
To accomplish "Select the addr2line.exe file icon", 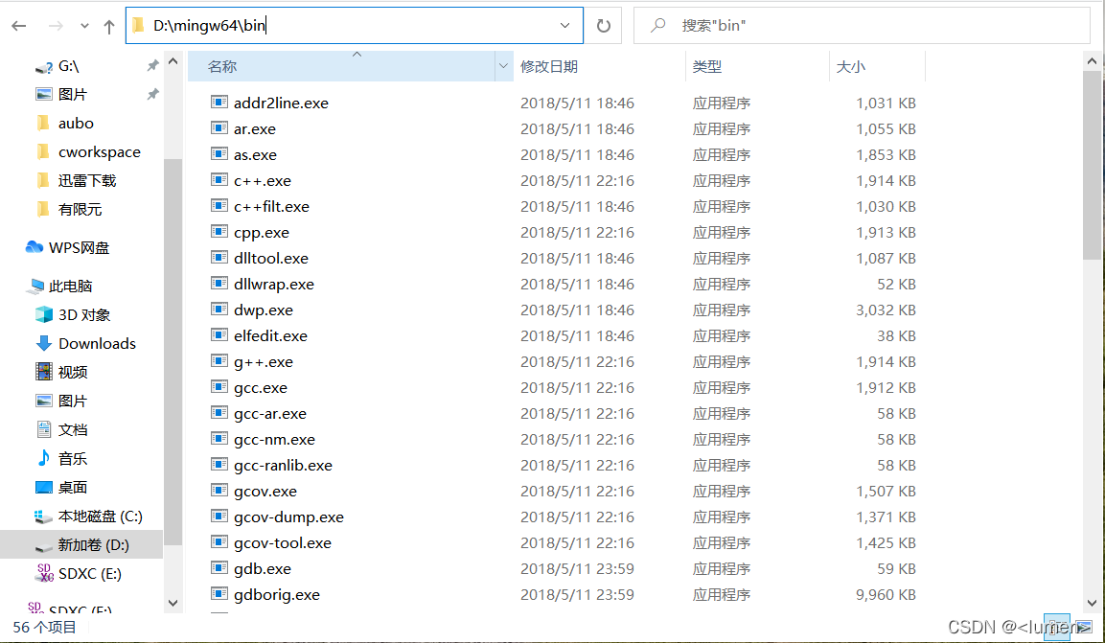I will tap(219, 103).
